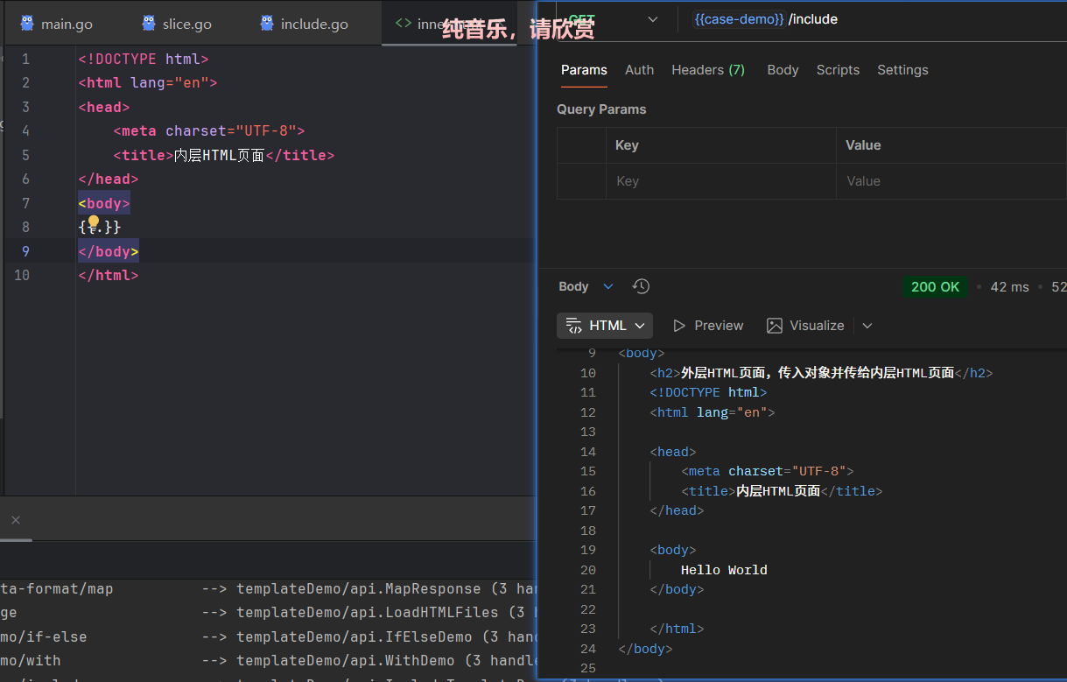Click the response history clock icon
This screenshot has height=682, width=1067.
pos(641,286)
